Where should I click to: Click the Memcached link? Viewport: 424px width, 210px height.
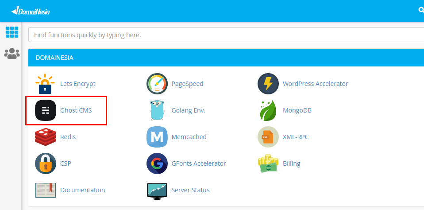click(189, 137)
